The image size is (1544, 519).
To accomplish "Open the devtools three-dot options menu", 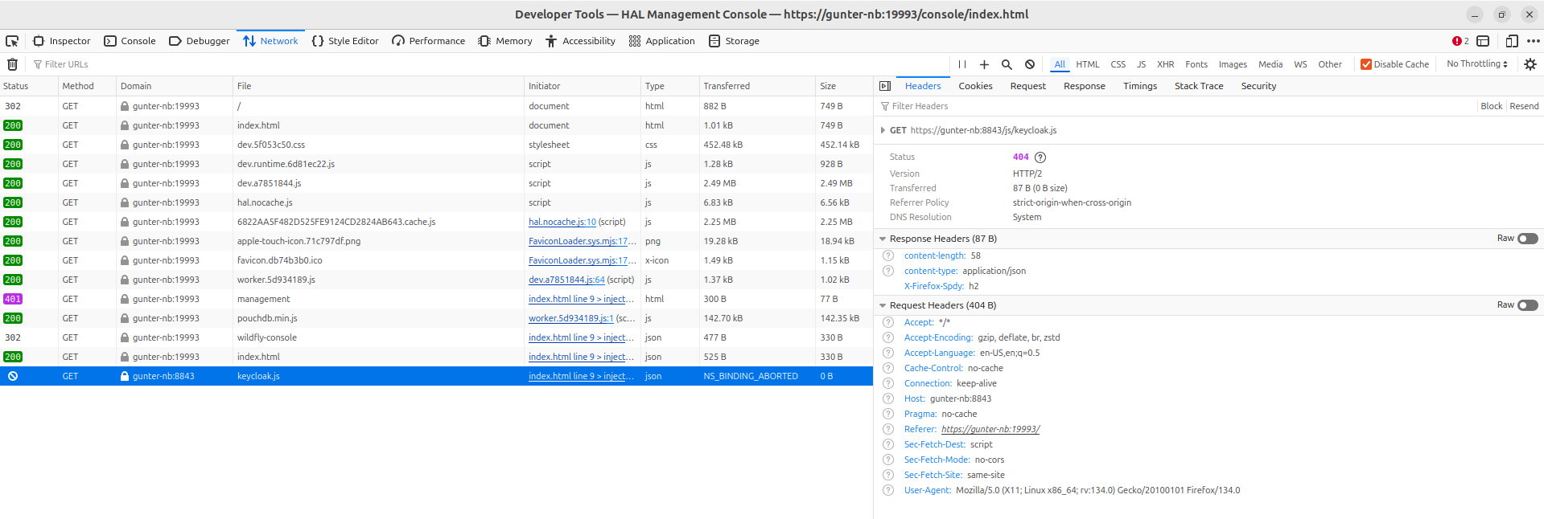I will 1534,41.
